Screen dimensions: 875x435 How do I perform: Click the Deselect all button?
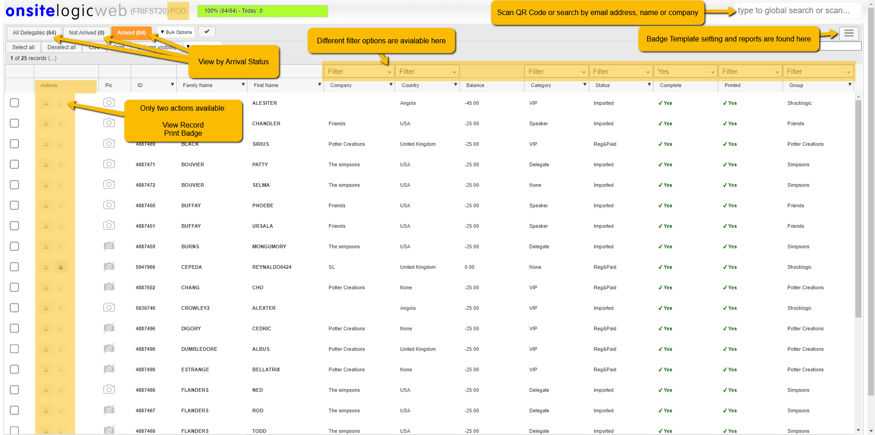pyautogui.click(x=61, y=47)
